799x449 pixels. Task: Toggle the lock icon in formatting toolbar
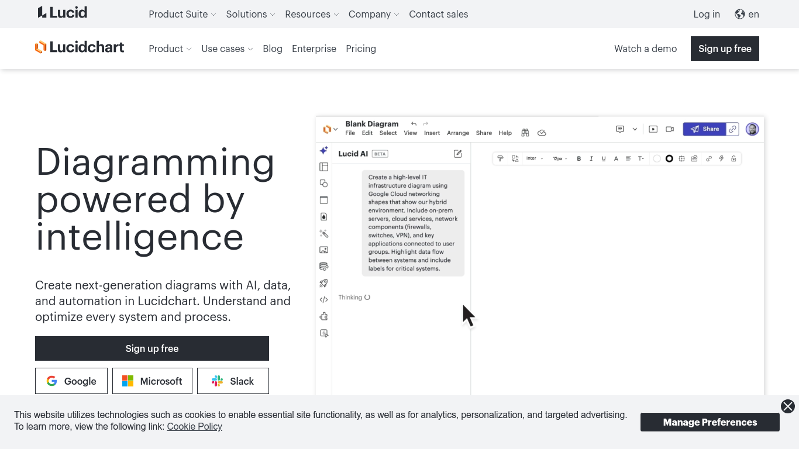(733, 158)
